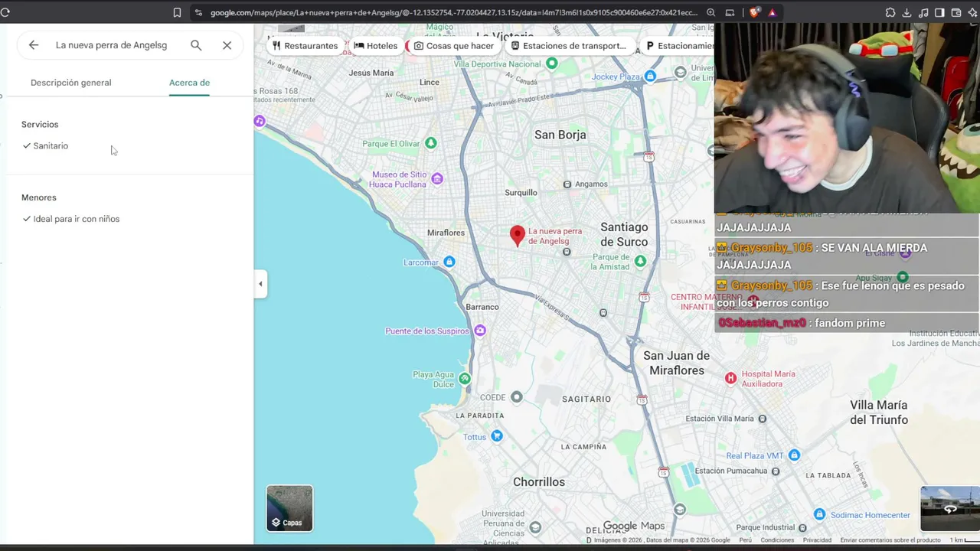The width and height of the screenshot is (980, 551).
Task: Click the Barranco district label
Action: pos(482,307)
